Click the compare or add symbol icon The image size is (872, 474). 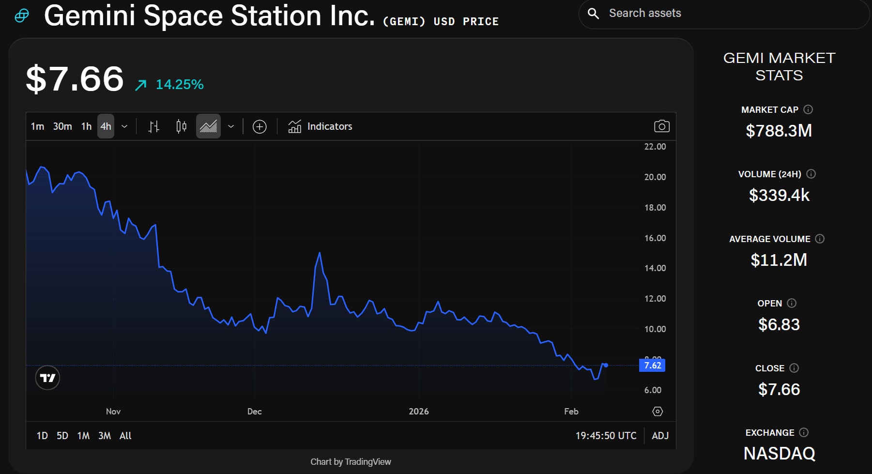tap(260, 126)
